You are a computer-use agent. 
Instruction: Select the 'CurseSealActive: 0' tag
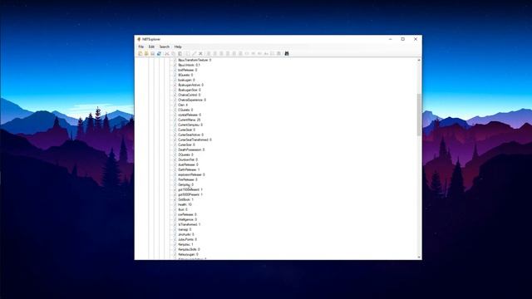190,135
